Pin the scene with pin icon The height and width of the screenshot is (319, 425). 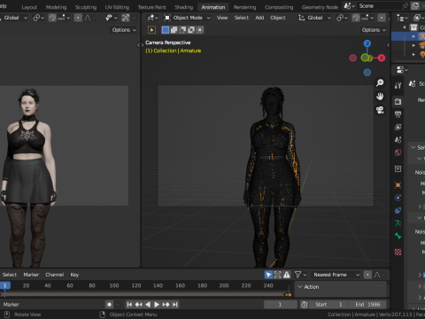406,6
